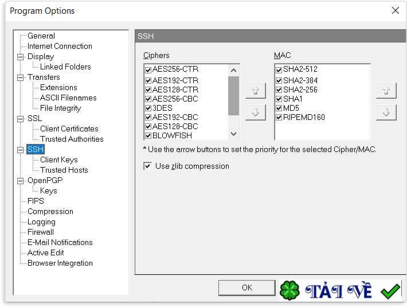Move selected MAC down in priority
The width and height of the screenshot is (407, 307).
[386, 112]
